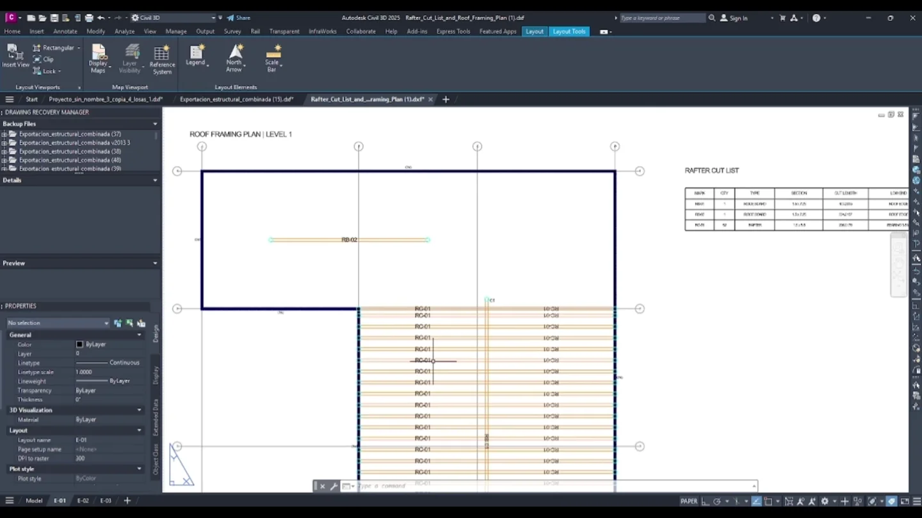Undo the last action
The height and width of the screenshot is (518, 922).
(101, 18)
